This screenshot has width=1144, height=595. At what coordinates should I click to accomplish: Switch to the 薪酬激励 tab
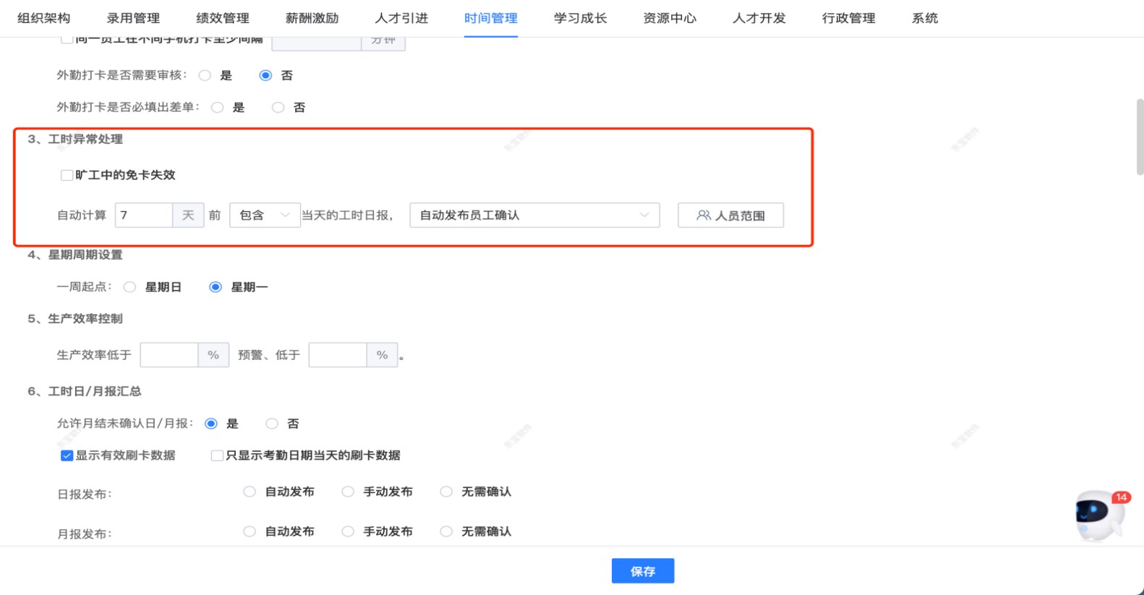[x=312, y=18]
